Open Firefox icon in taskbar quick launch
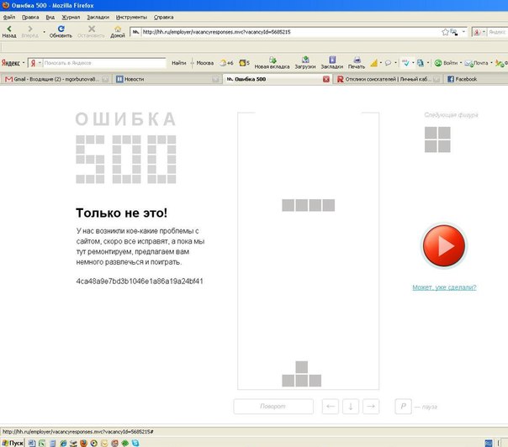 click(83, 443)
